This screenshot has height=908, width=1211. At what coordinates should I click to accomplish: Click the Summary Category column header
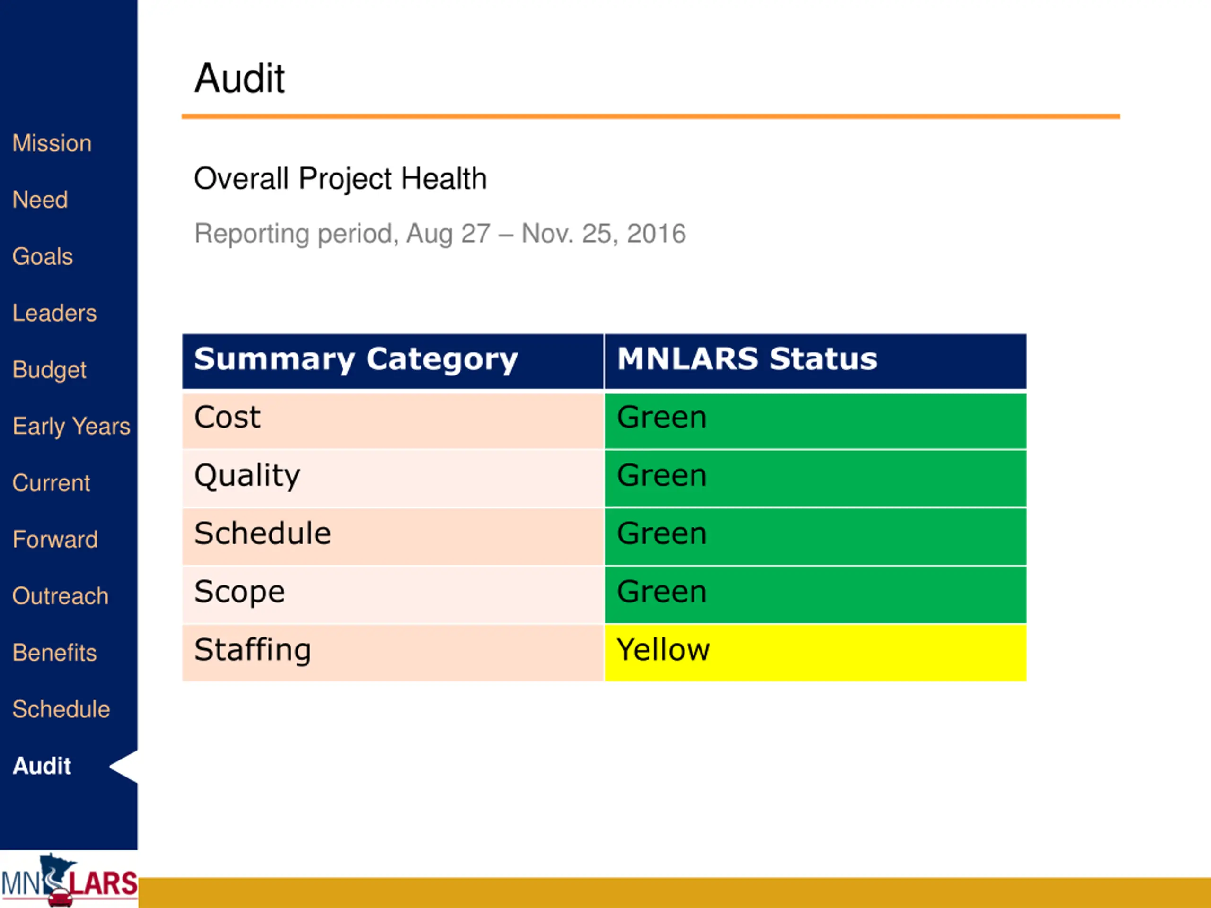(x=393, y=361)
